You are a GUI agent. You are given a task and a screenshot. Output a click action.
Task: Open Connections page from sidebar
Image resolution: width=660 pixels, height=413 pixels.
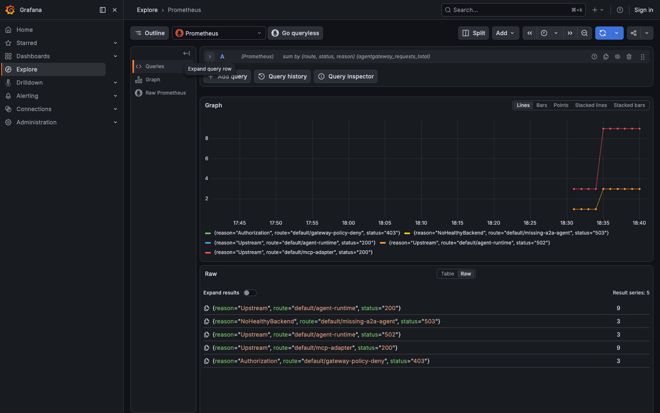(x=34, y=109)
